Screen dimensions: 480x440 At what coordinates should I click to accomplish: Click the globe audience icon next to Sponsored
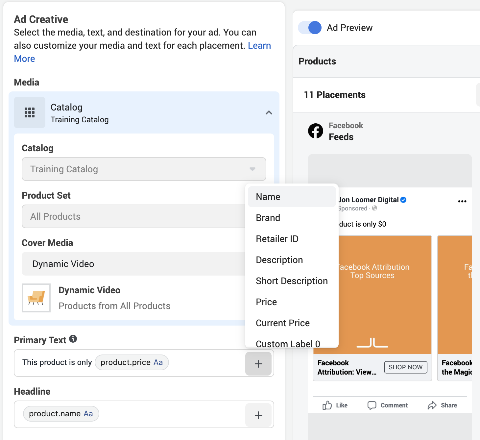[374, 208]
